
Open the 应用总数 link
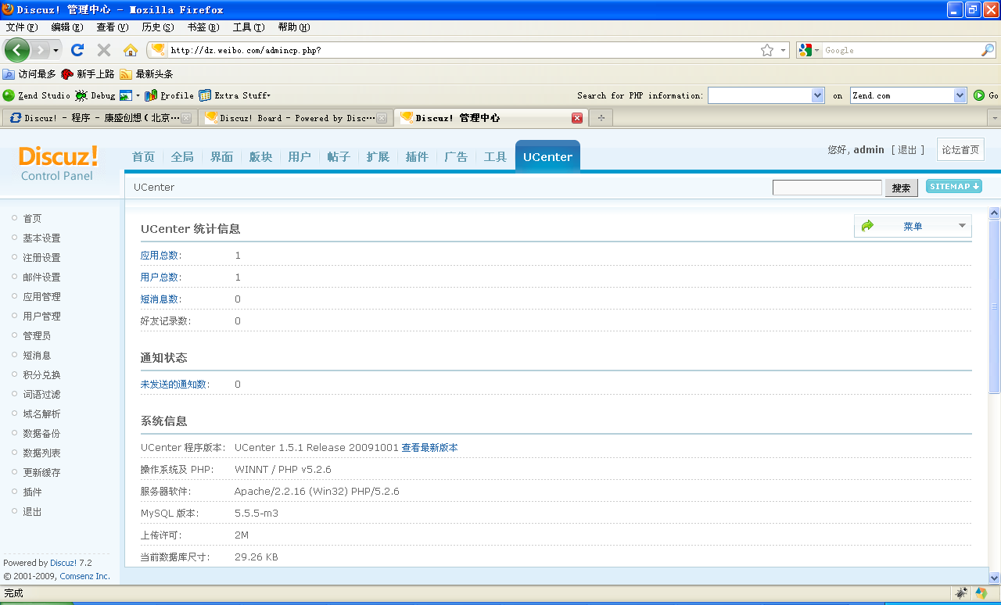(161, 256)
